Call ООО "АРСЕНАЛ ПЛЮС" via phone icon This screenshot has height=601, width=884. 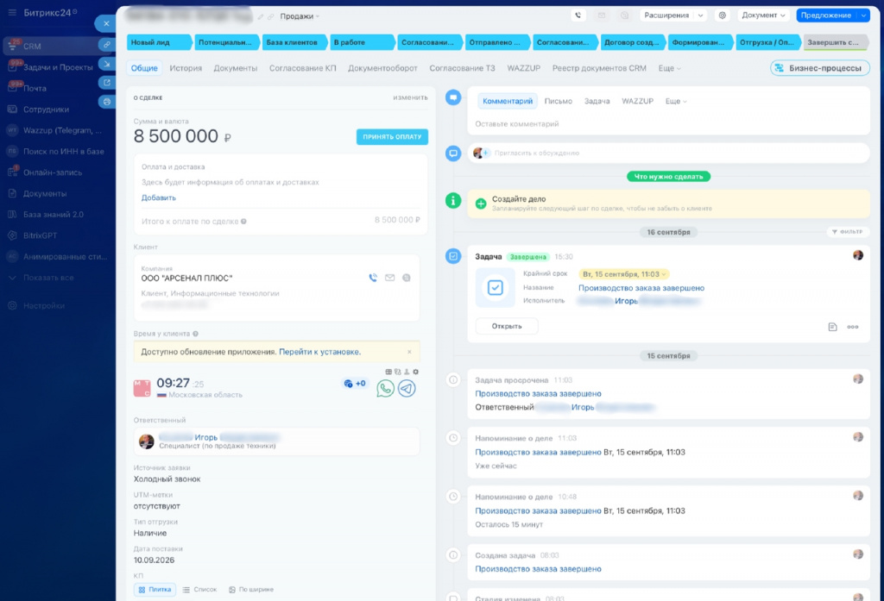pyautogui.click(x=373, y=278)
